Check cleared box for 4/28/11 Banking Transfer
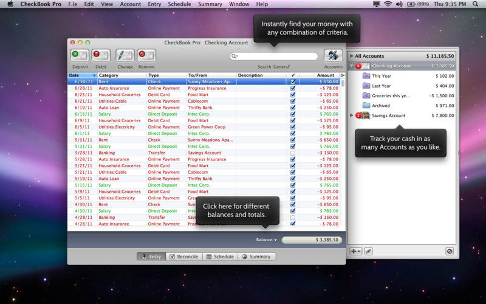 [293, 218]
